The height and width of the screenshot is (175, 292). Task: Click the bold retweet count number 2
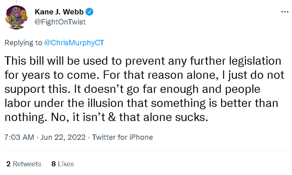(8, 164)
